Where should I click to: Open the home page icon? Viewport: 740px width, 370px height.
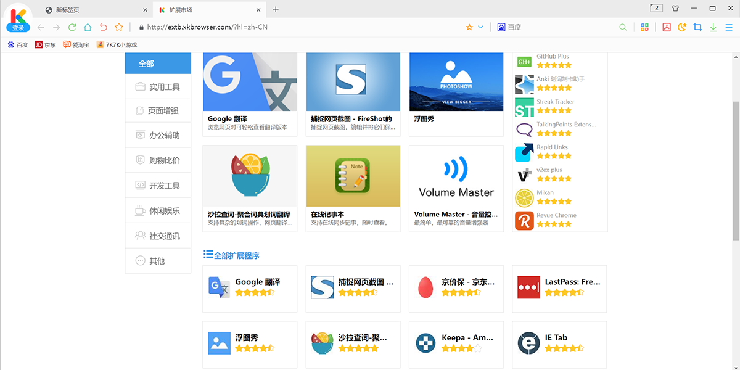(88, 27)
